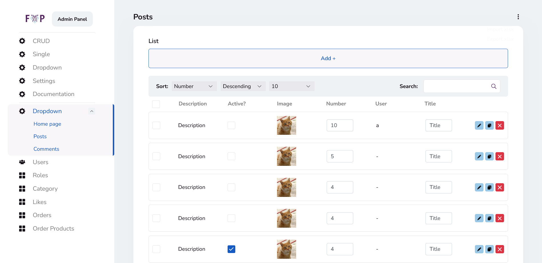Toggle the select-all checkbox in table header
The width and height of the screenshot is (542, 263).
coord(156,104)
